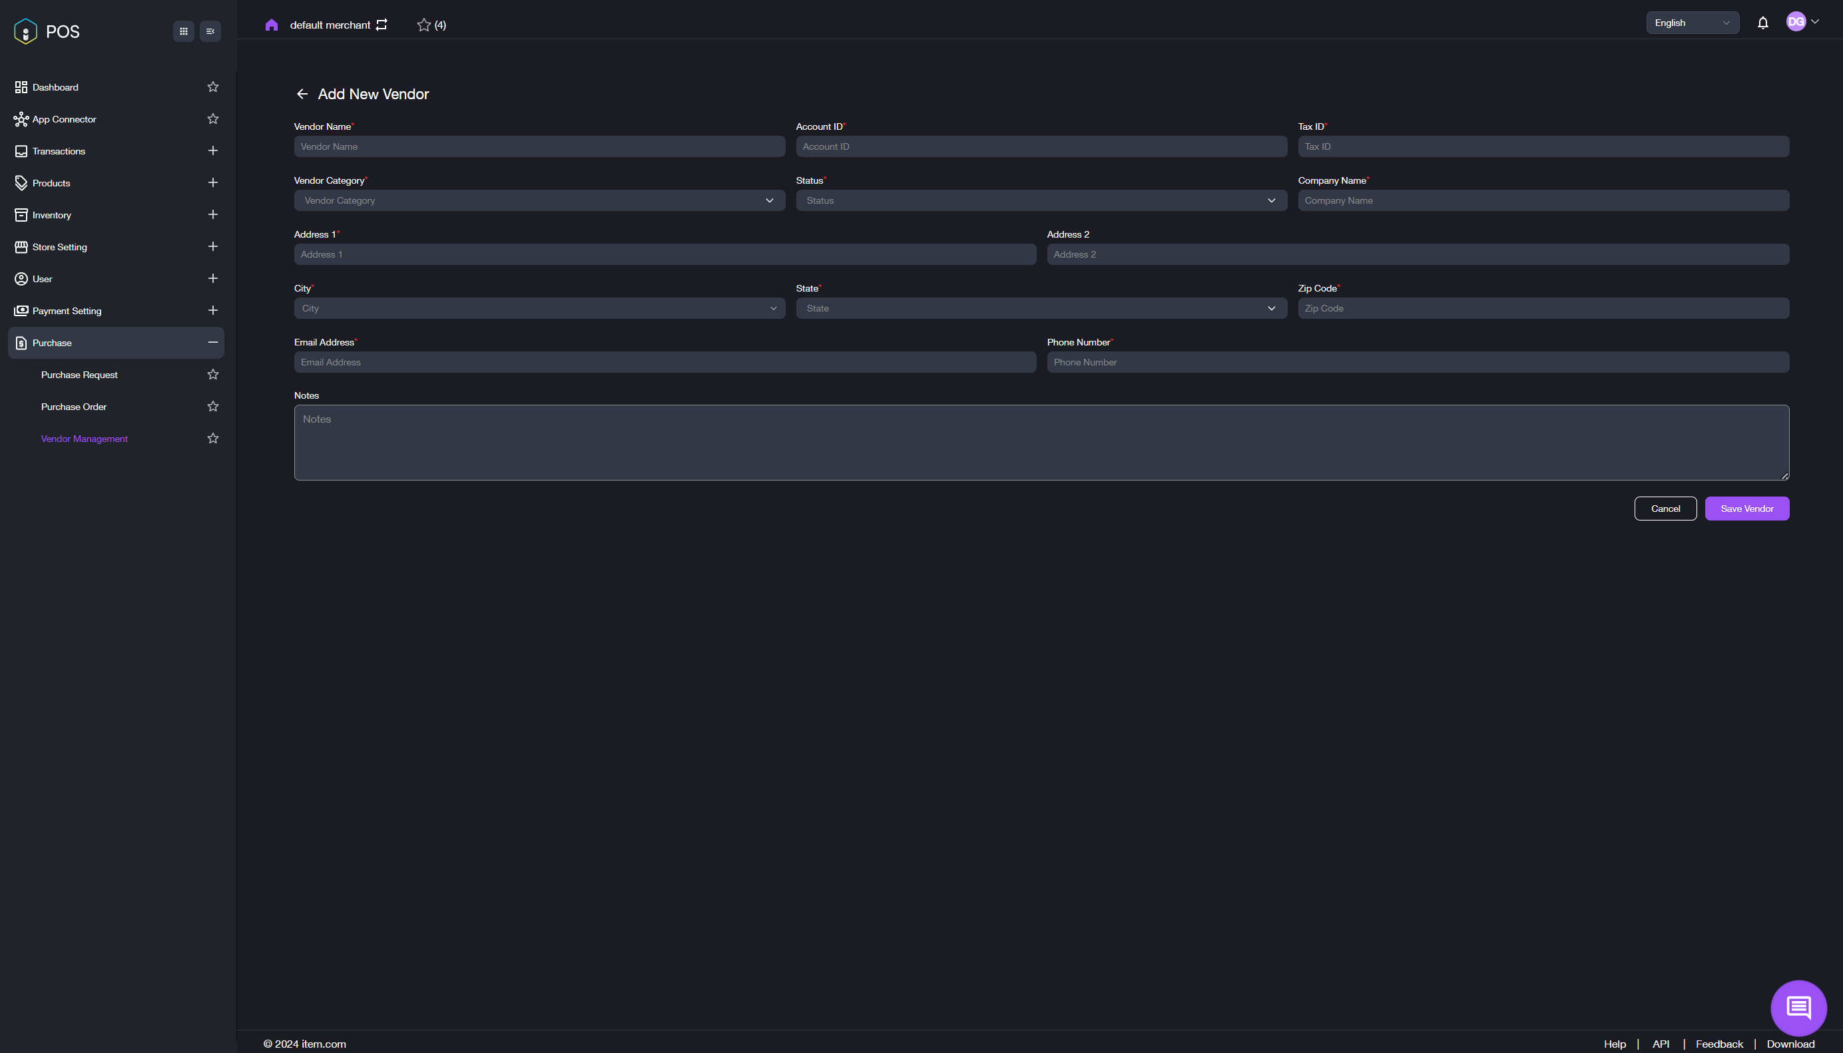Click the Save Vendor button
Screen dimensions: 1843x1053
tap(1747, 509)
